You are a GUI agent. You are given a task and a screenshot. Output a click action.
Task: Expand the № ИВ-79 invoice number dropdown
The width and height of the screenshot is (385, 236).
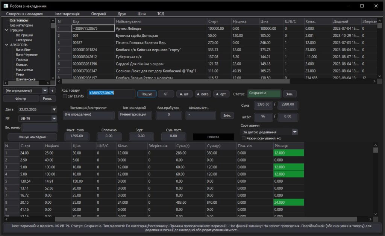(54, 119)
